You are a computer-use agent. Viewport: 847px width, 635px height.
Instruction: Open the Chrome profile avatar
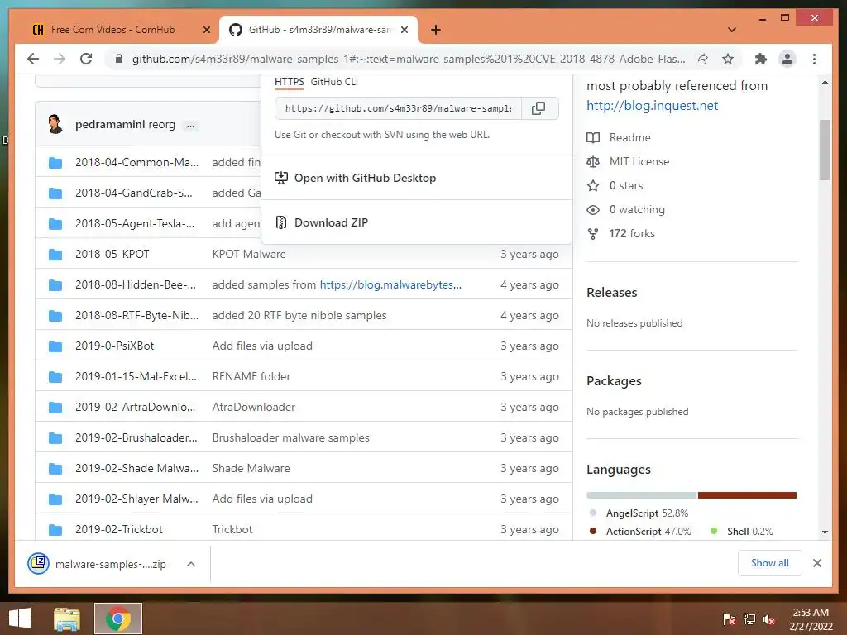[787, 59]
